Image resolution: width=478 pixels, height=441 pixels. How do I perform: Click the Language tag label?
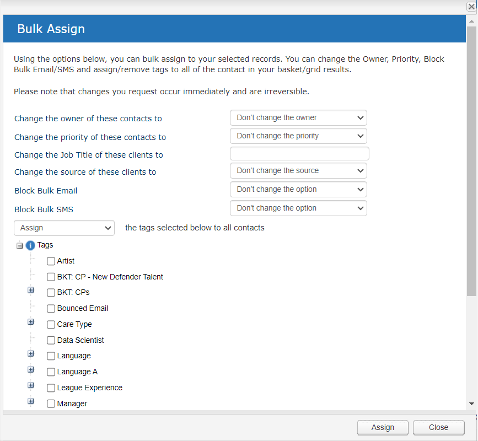click(x=74, y=356)
